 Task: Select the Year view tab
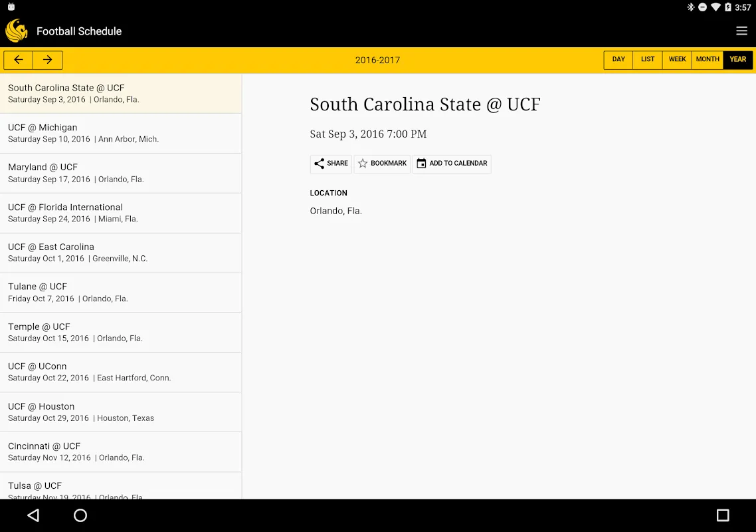pos(737,60)
